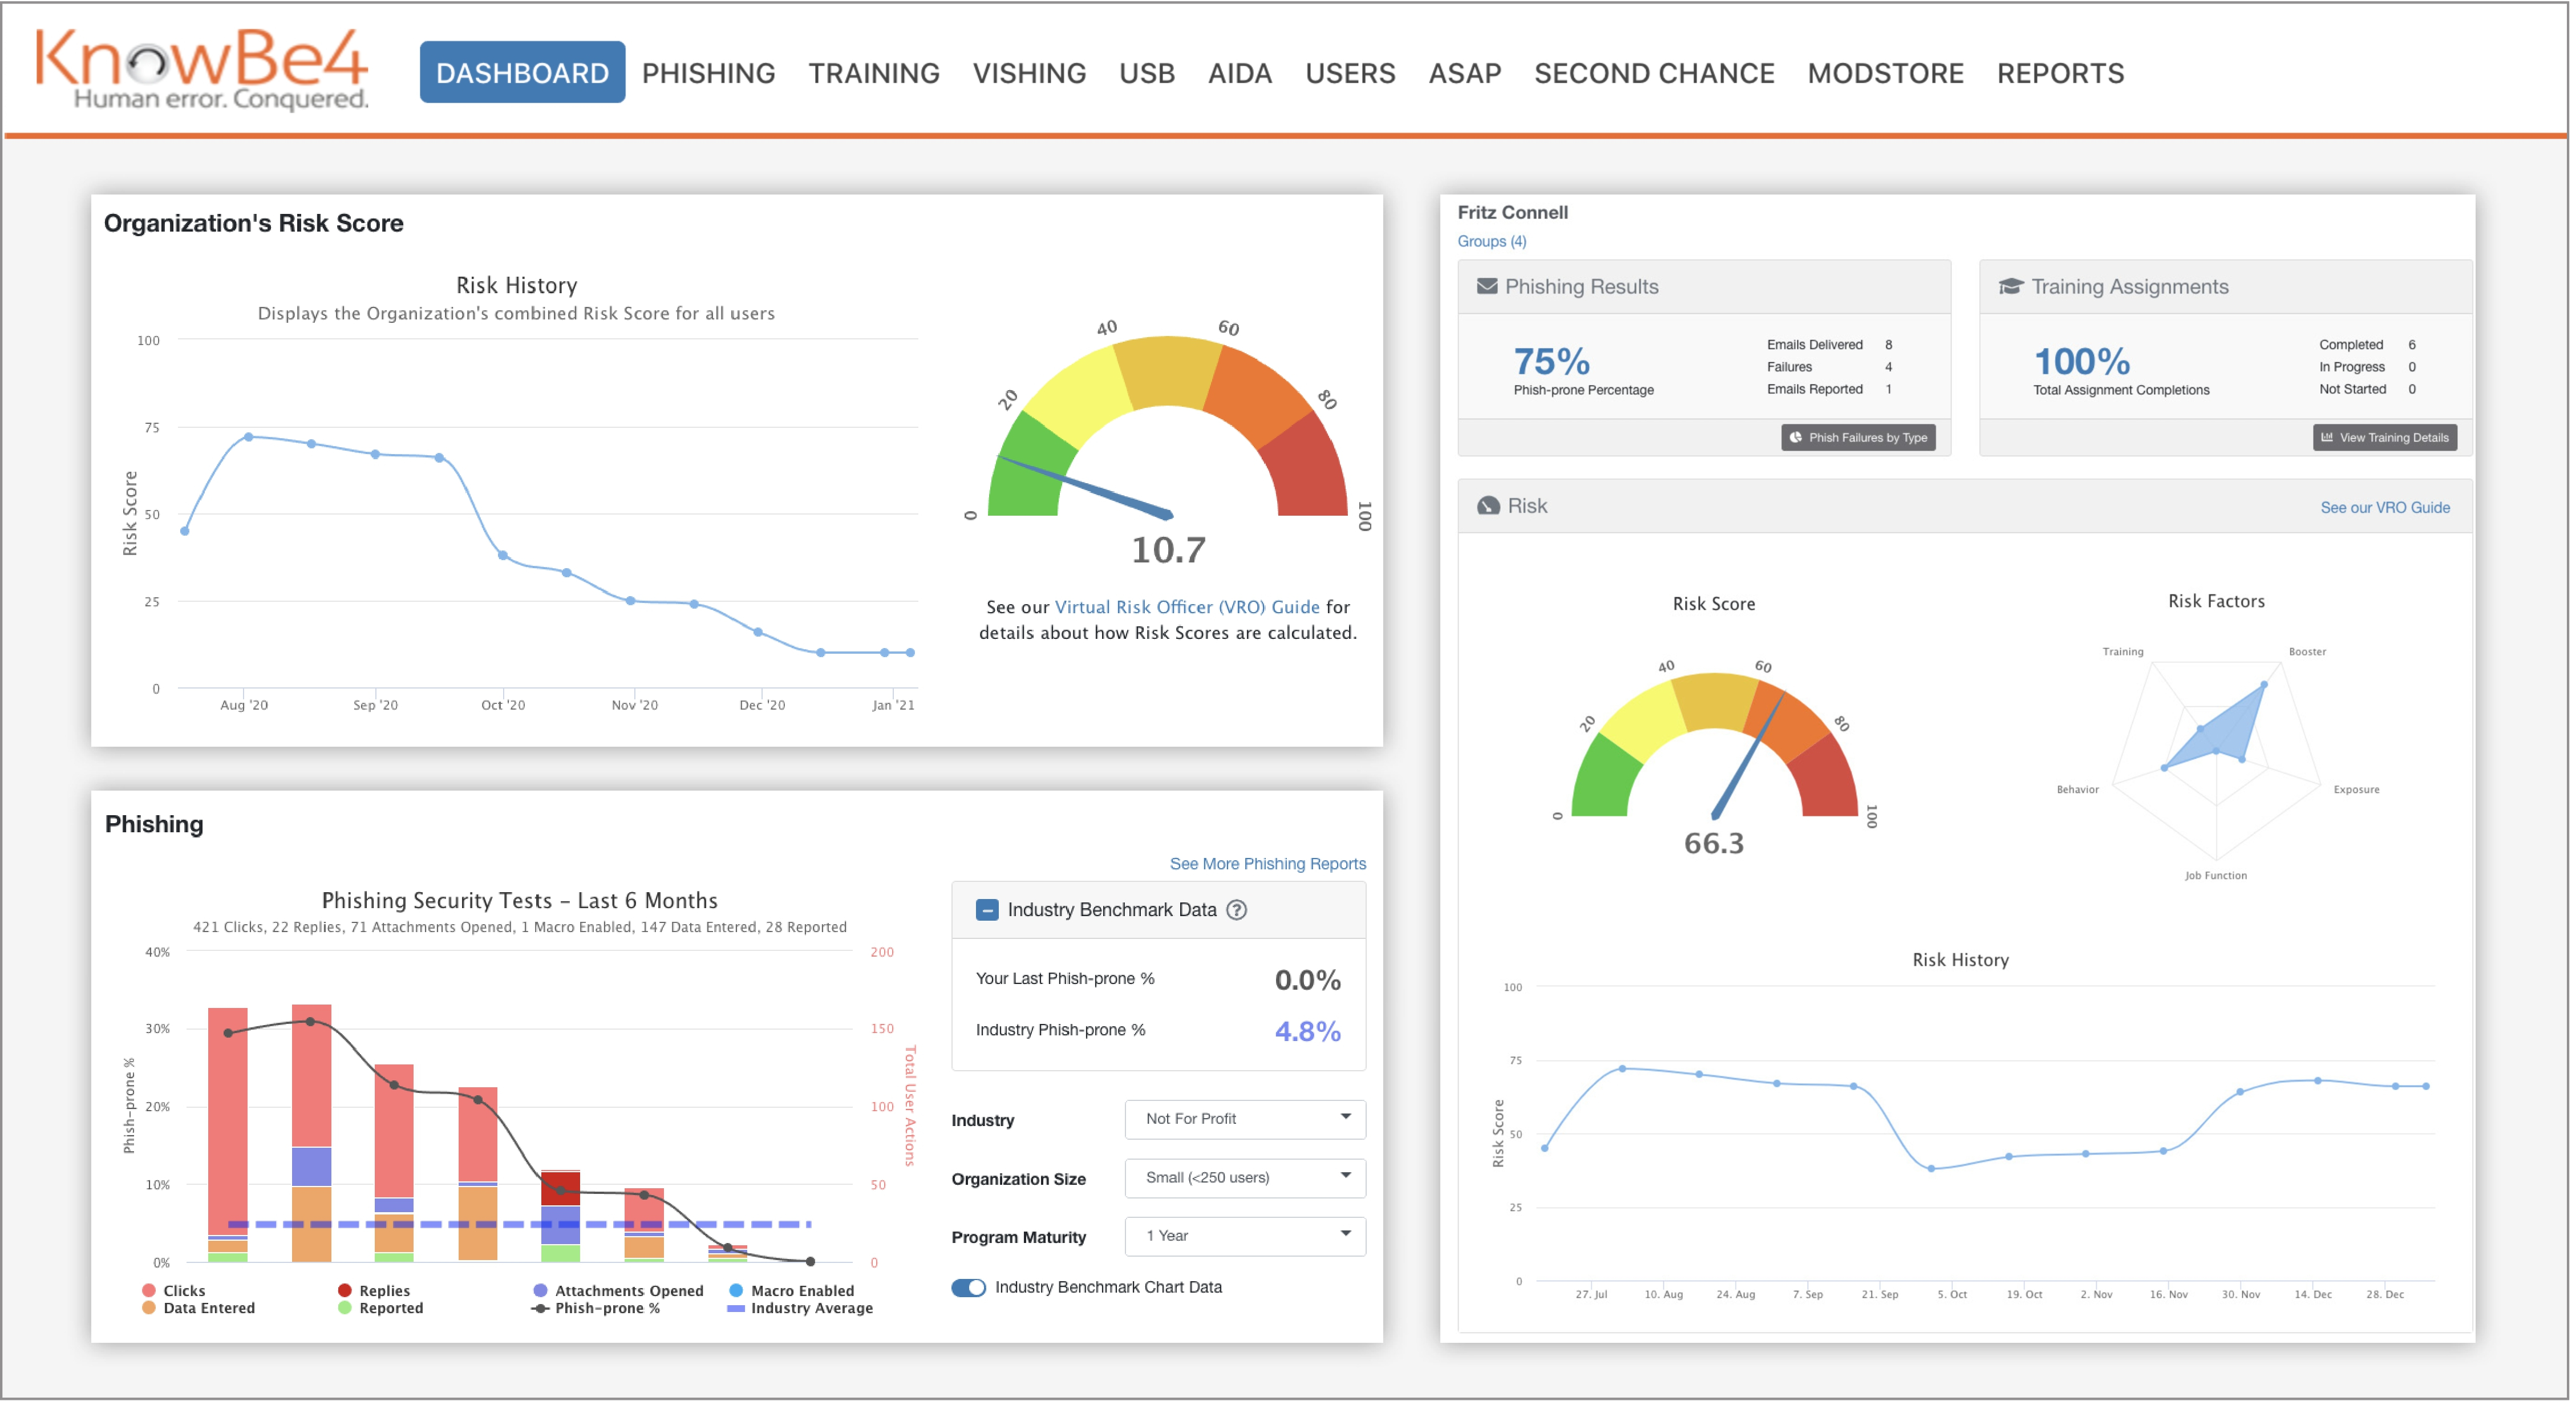Open the Industry dropdown showing Not For Profit
Viewport: 2576px width, 1401px height.
coord(1244,1119)
